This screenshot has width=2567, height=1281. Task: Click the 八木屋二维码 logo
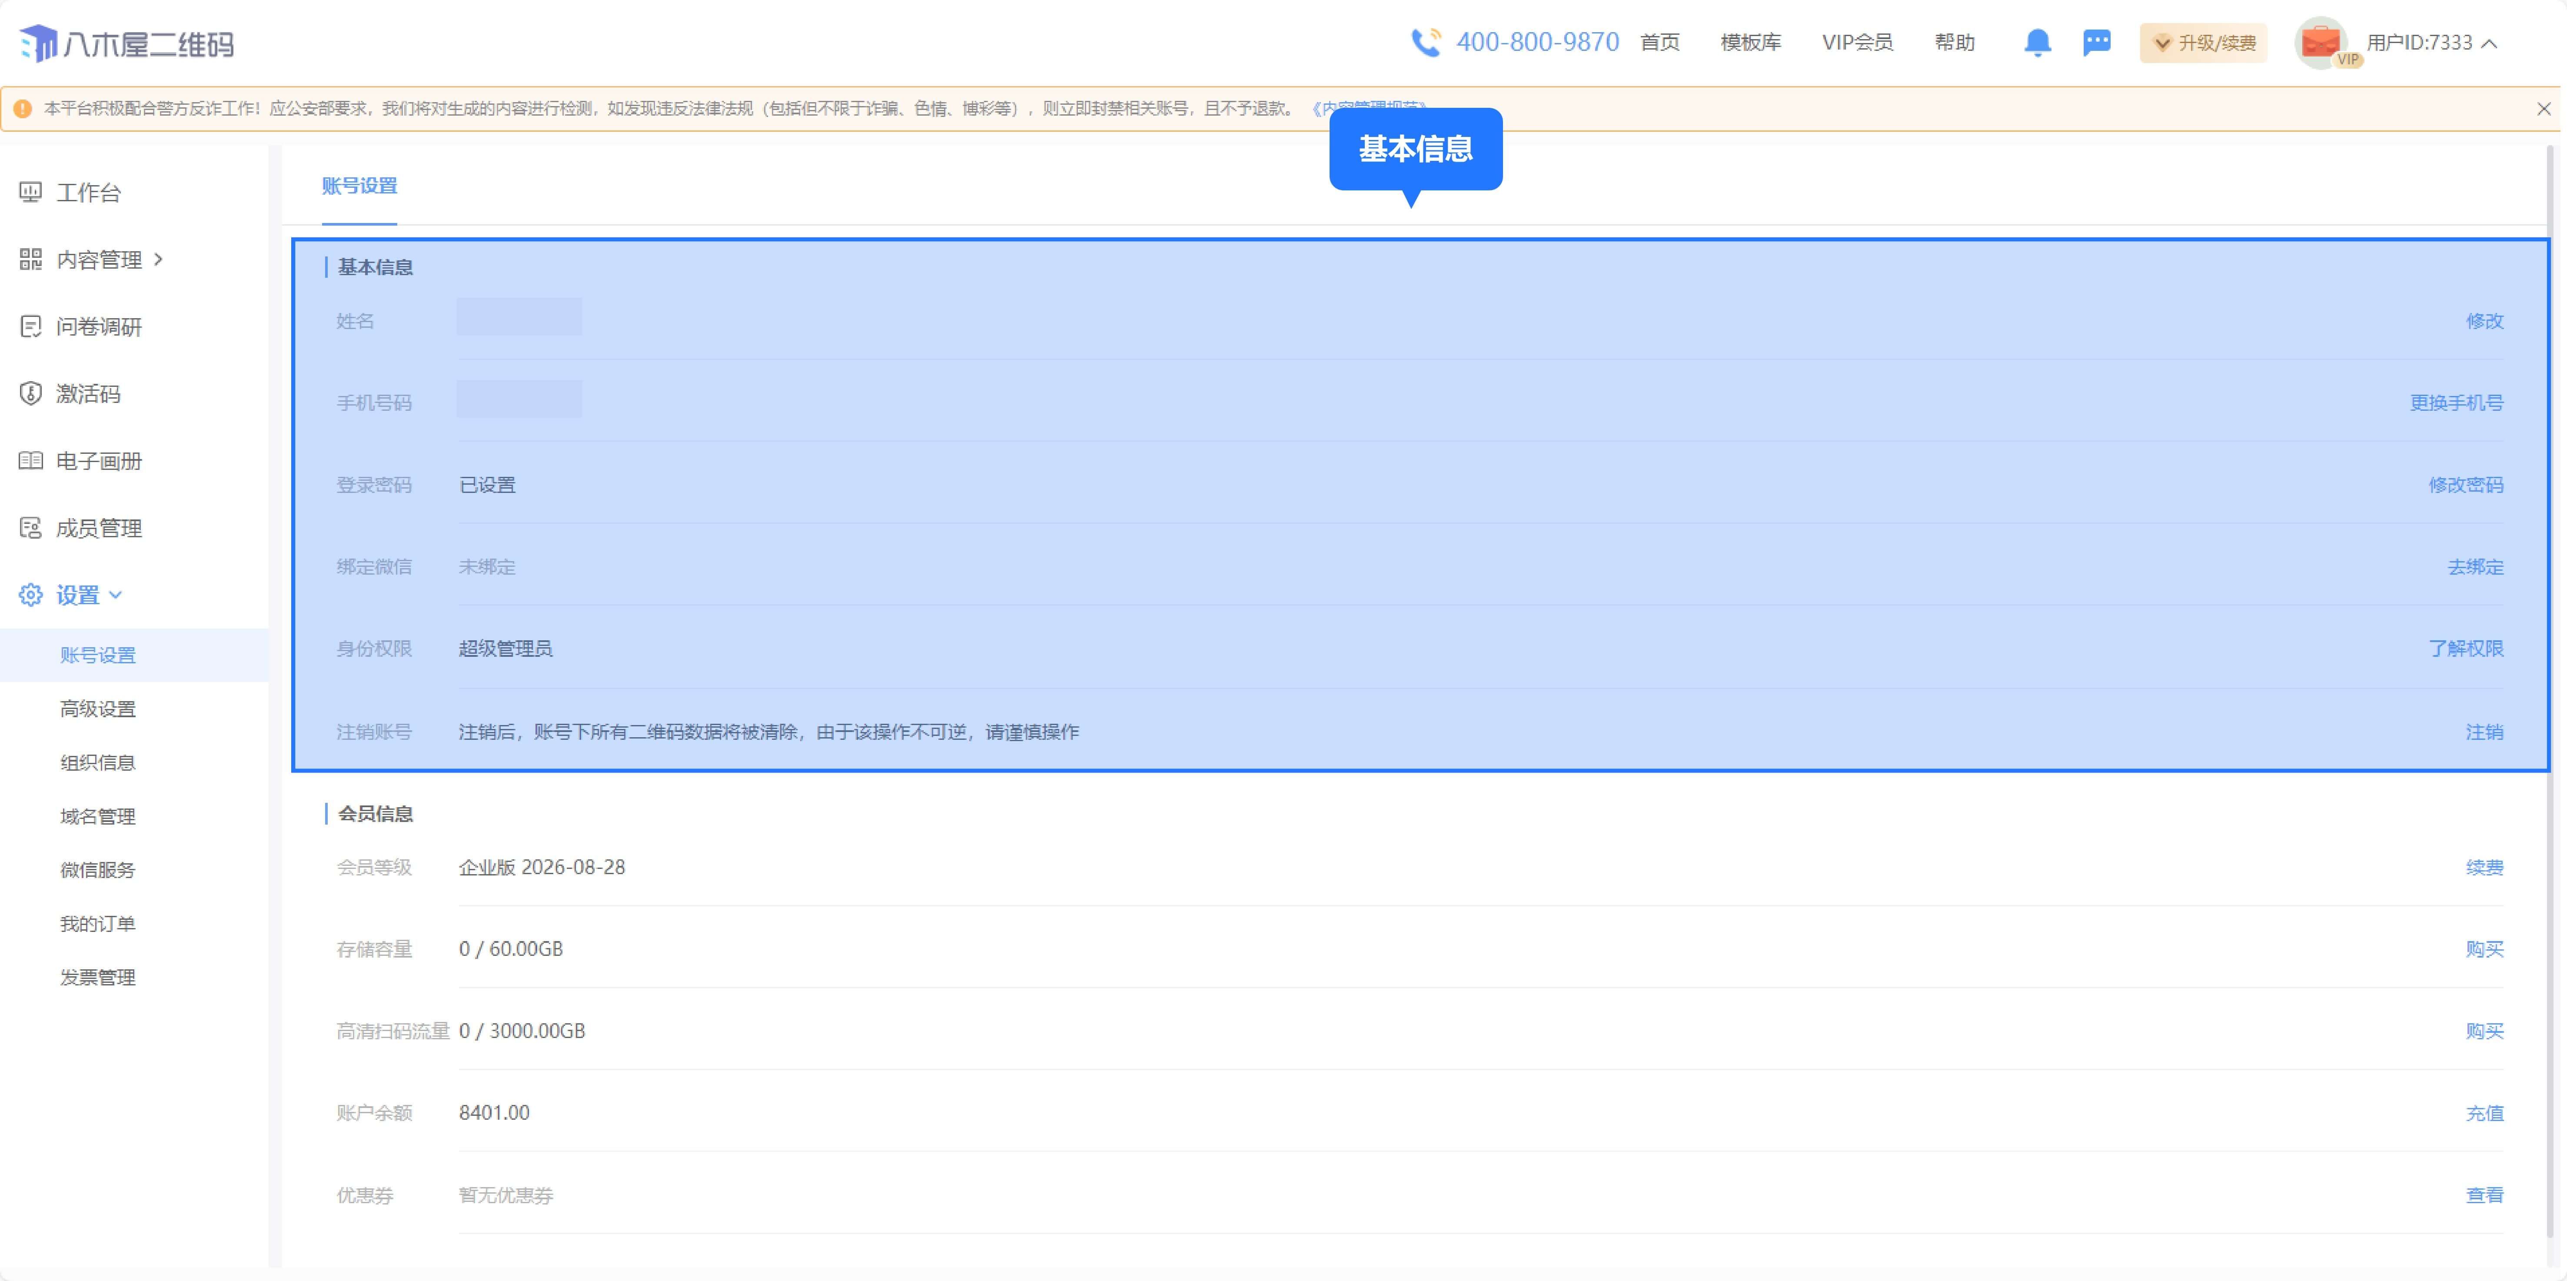pyautogui.click(x=126, y=43)
